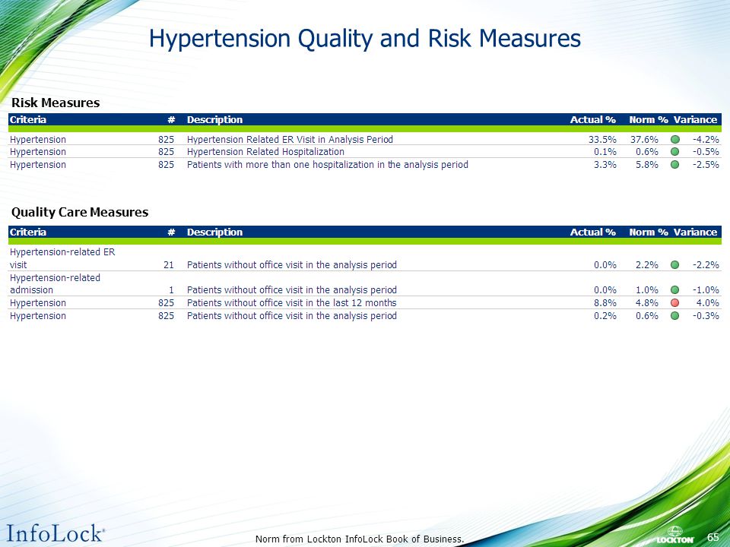Click the 2.2% norm value
The image size is (730, 547).
647,265
